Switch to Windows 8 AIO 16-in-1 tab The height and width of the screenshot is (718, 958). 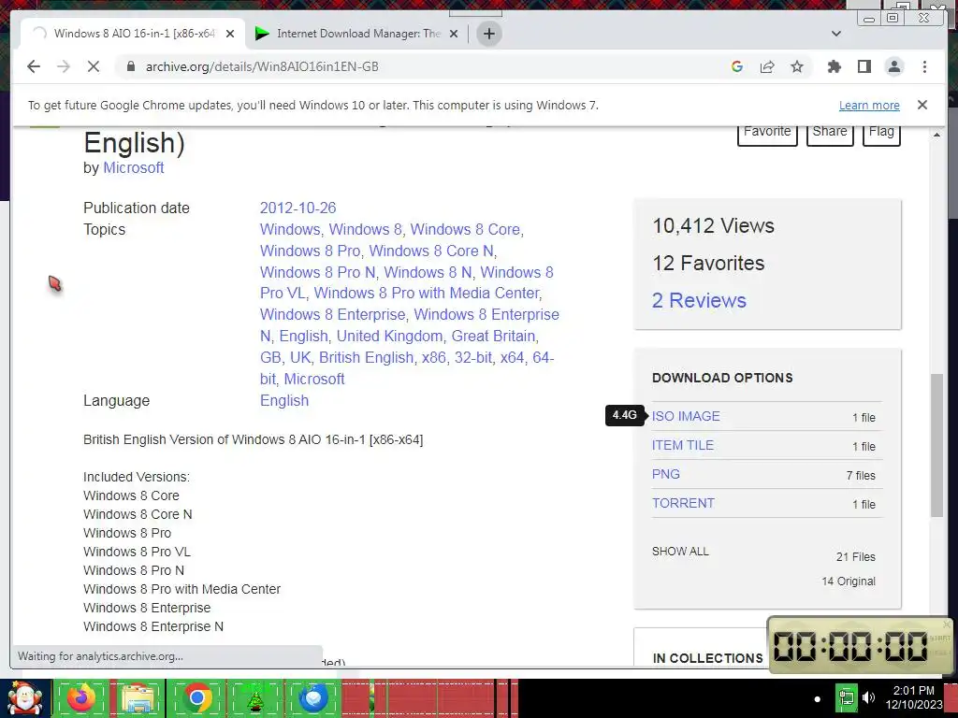tap(133, 34)
